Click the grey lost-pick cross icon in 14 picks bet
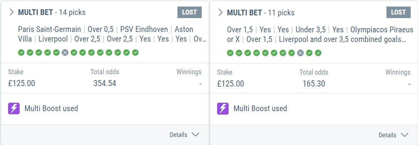Image resolution: width=418 pixels, height=145 pixels. (65, 53)
